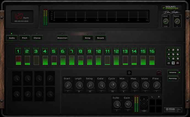Click the highlighted 9 key in keypad bottom row
The width and height of the screenshot is (190, 117).
click(x=173, y=63)
